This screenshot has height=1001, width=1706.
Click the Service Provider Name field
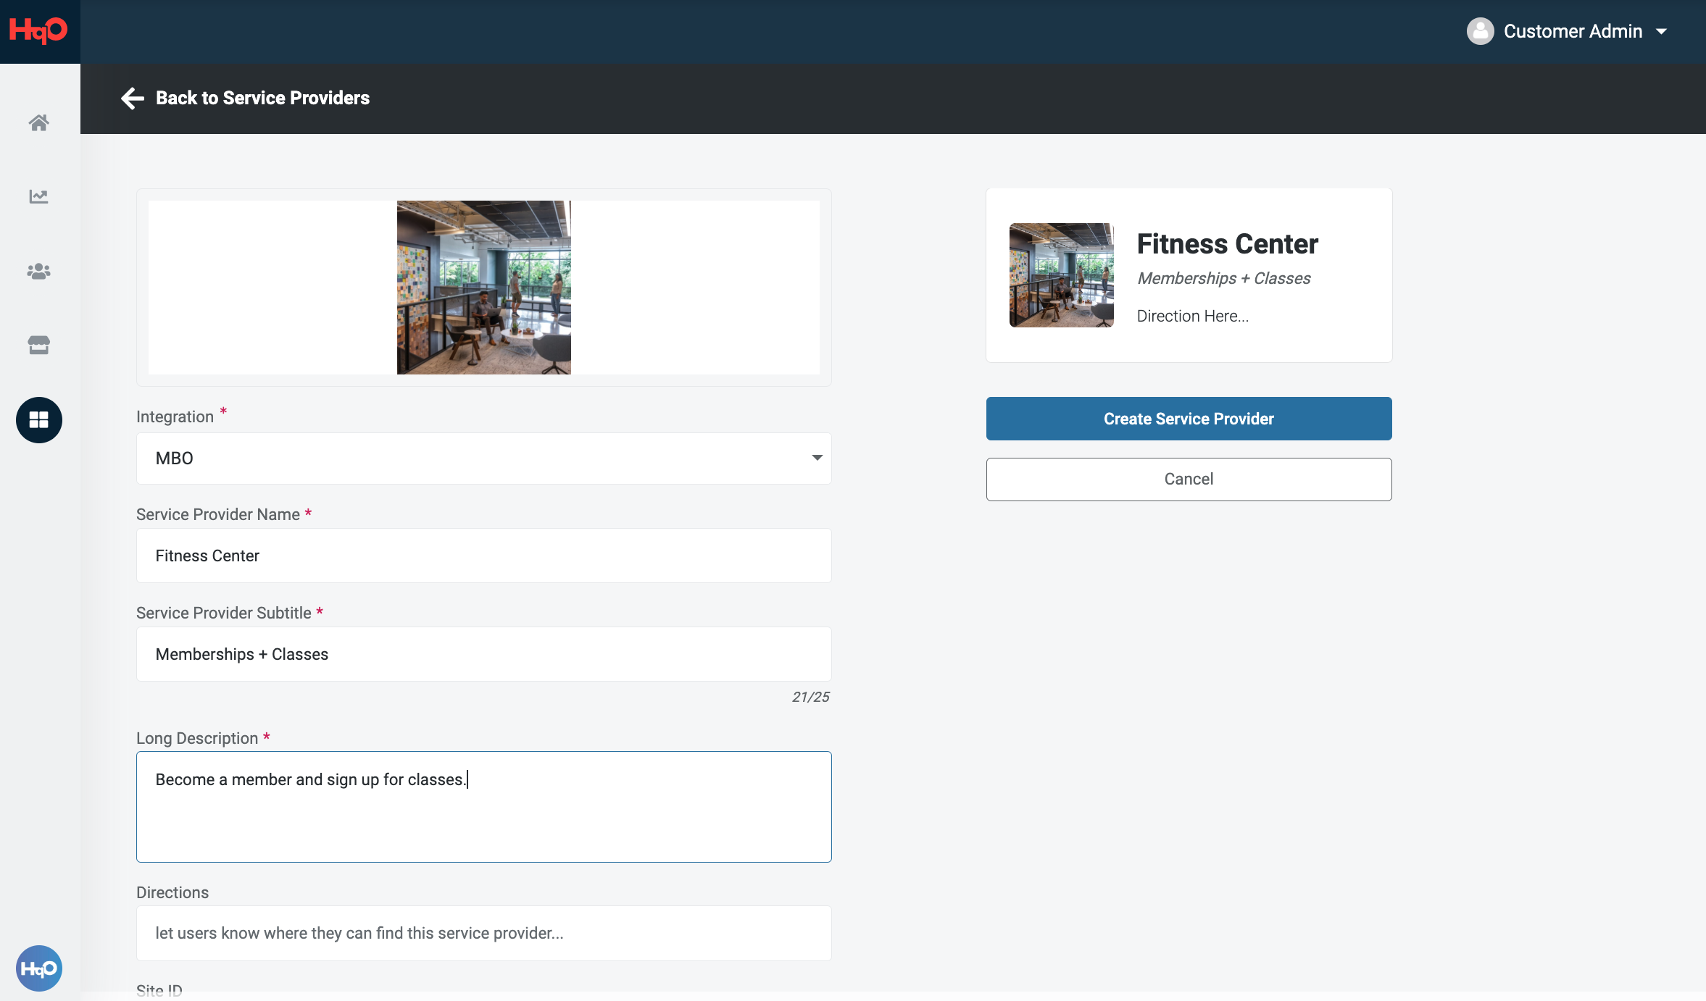point(483,556)
